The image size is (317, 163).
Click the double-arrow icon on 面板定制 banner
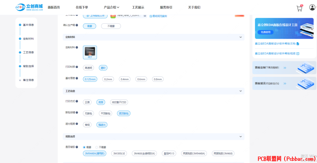[285, 68]
